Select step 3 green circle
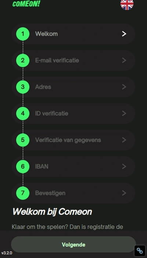 pos(23,87)
